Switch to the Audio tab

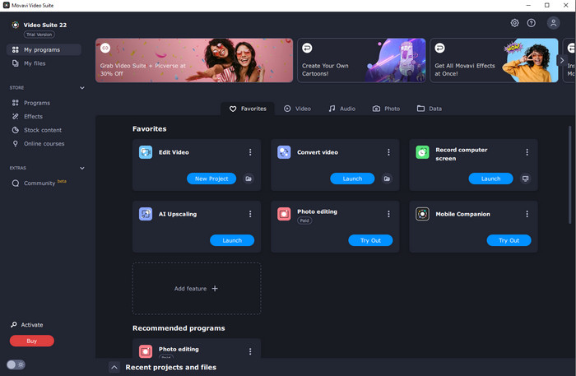tap(342, 109)
